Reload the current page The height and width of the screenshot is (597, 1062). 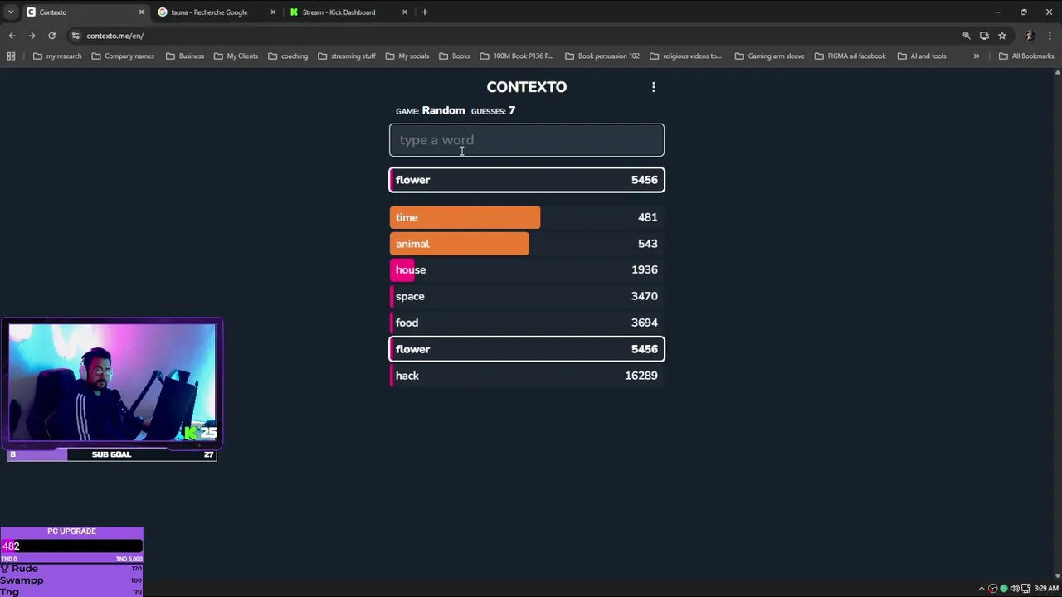point(51,36)
